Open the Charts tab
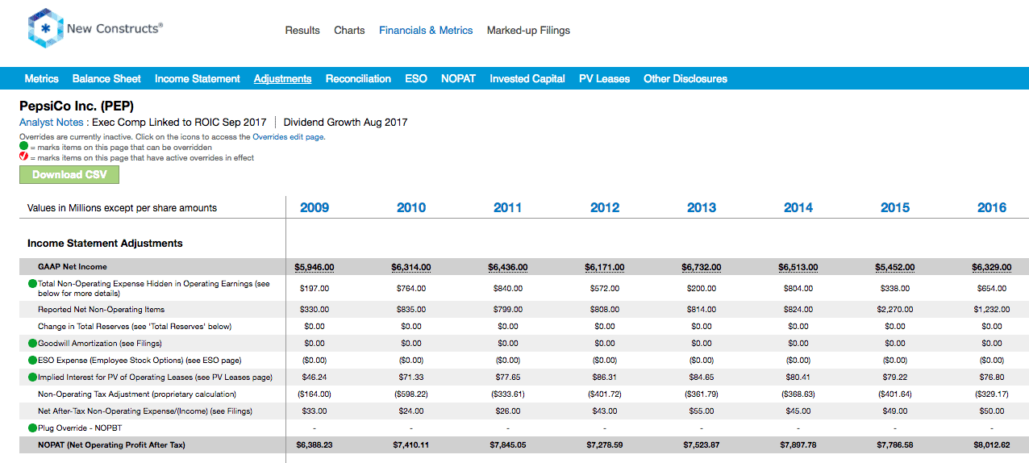 pyautogui.click(x=349, y=30)
